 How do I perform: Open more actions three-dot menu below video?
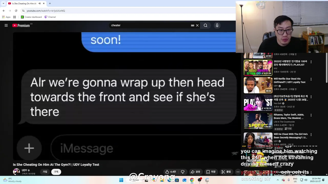point(238,172)
